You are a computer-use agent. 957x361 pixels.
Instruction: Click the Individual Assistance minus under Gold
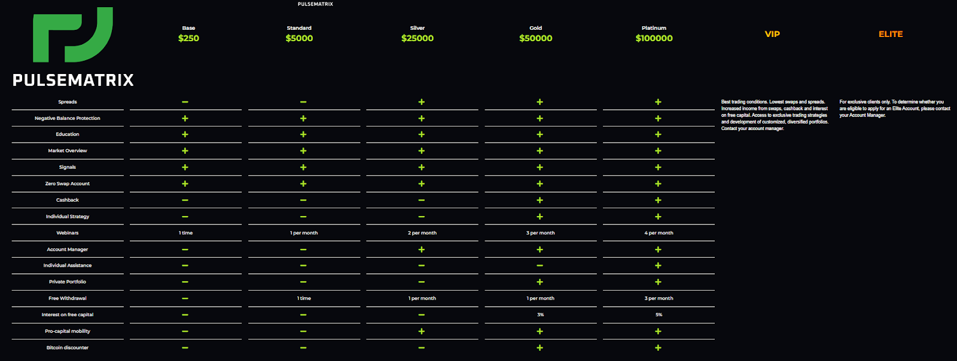tap(540, 266)
